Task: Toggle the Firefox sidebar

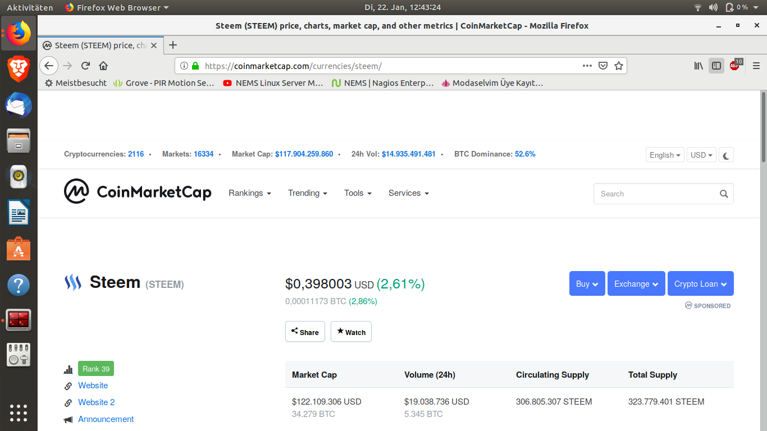Action: click(x=716, y=66)
